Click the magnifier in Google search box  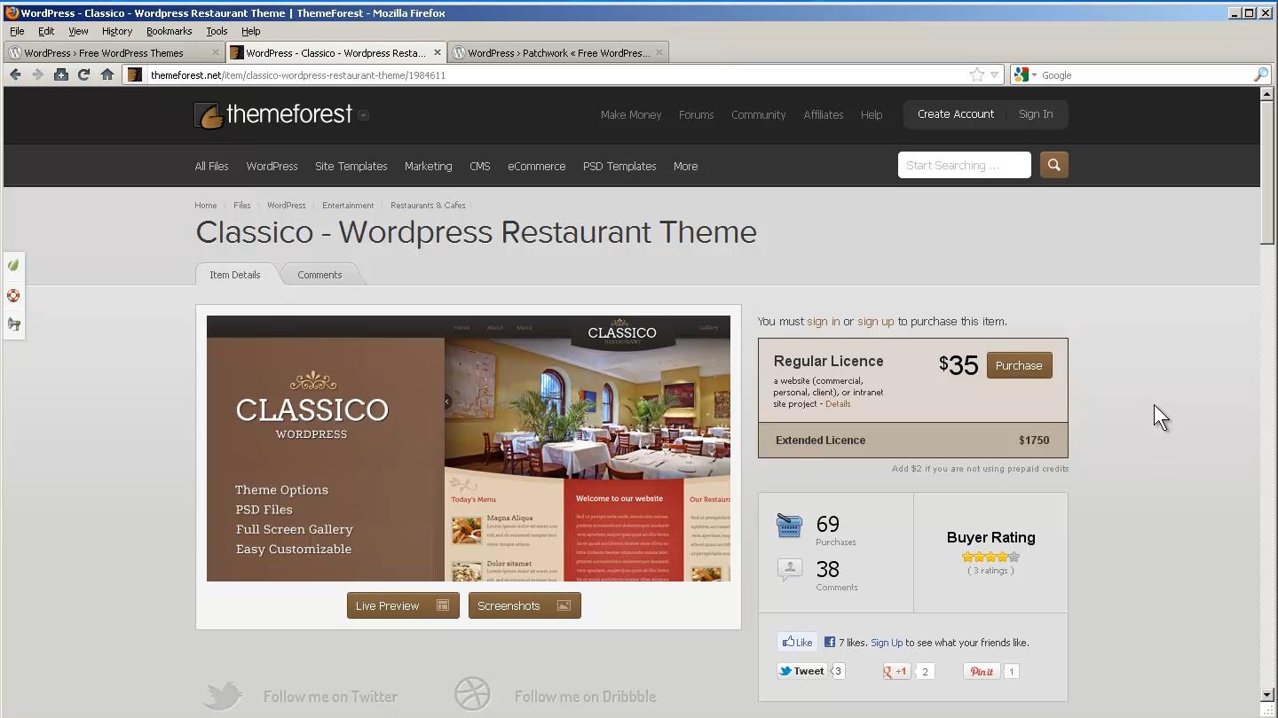point(1260,75)
